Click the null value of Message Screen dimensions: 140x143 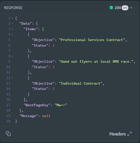(x=46, y=116)
